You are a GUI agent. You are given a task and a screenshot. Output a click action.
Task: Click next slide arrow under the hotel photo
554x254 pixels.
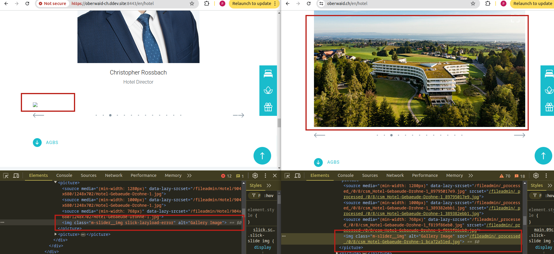(x=520, y=135)
